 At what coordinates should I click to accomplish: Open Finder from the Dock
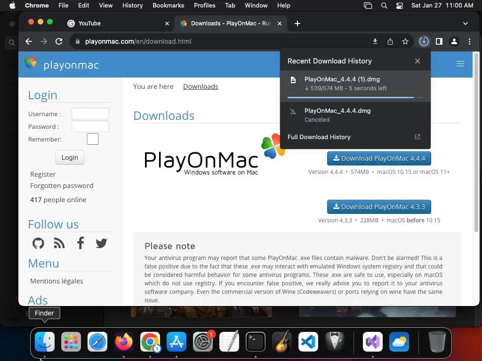(45, 342)
